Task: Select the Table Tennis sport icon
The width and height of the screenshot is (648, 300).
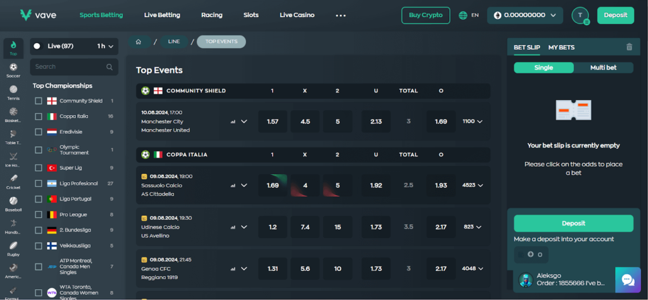Action: 13,134
